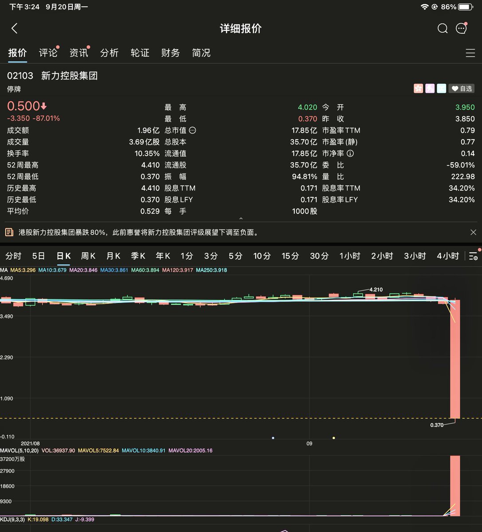Viewport: 482px width, 532px height.
Task: Tap the 02103 新力控股集团 stock name
Action: click(x=52, y=76)
